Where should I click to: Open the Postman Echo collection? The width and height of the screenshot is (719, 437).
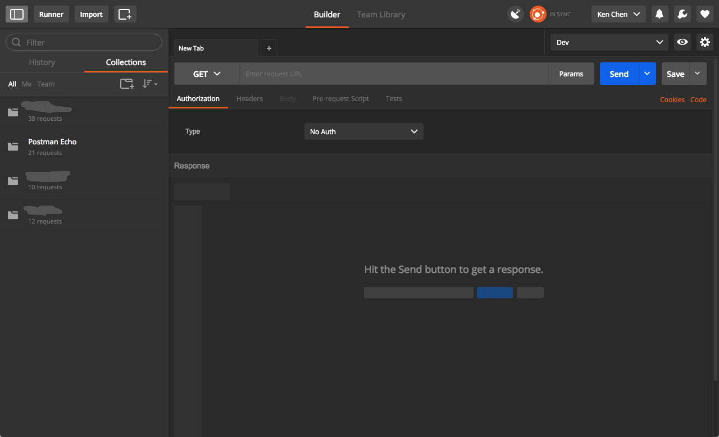point(84,147)
